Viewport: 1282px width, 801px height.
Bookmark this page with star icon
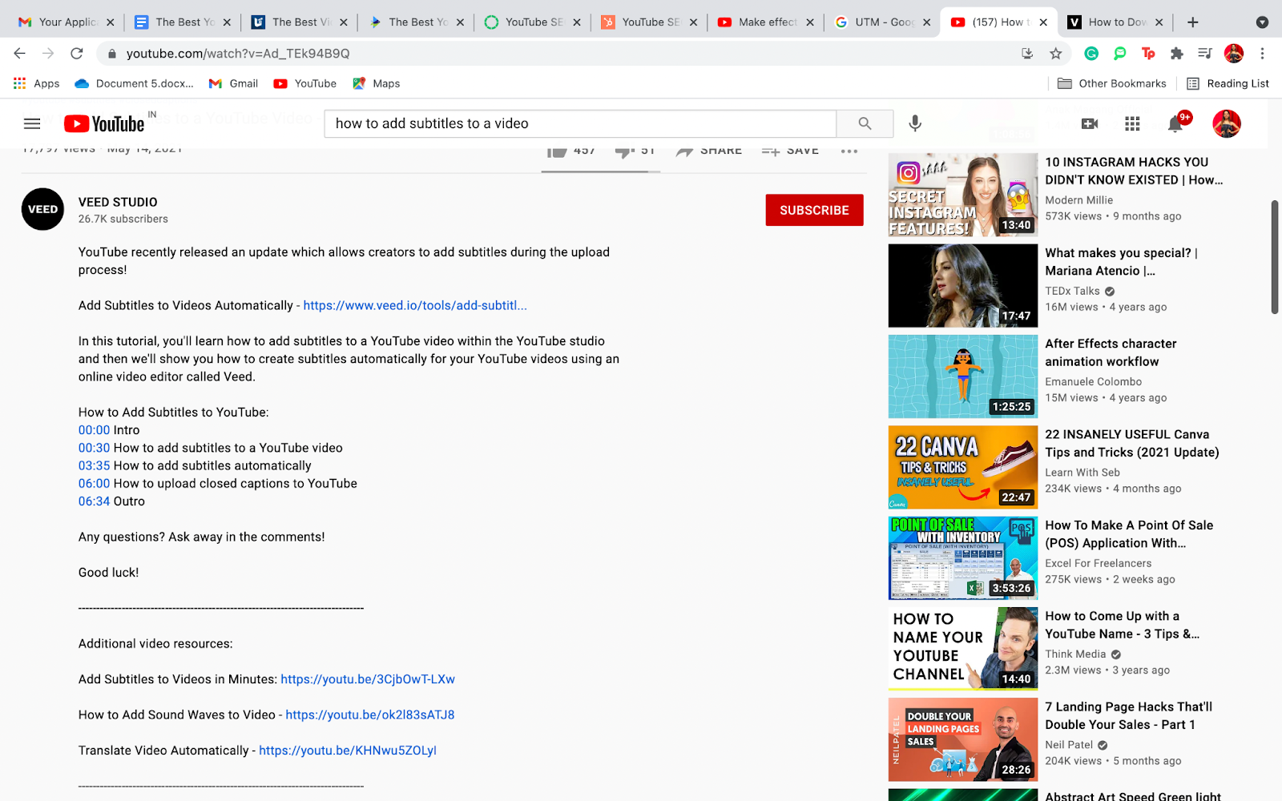1056,54
